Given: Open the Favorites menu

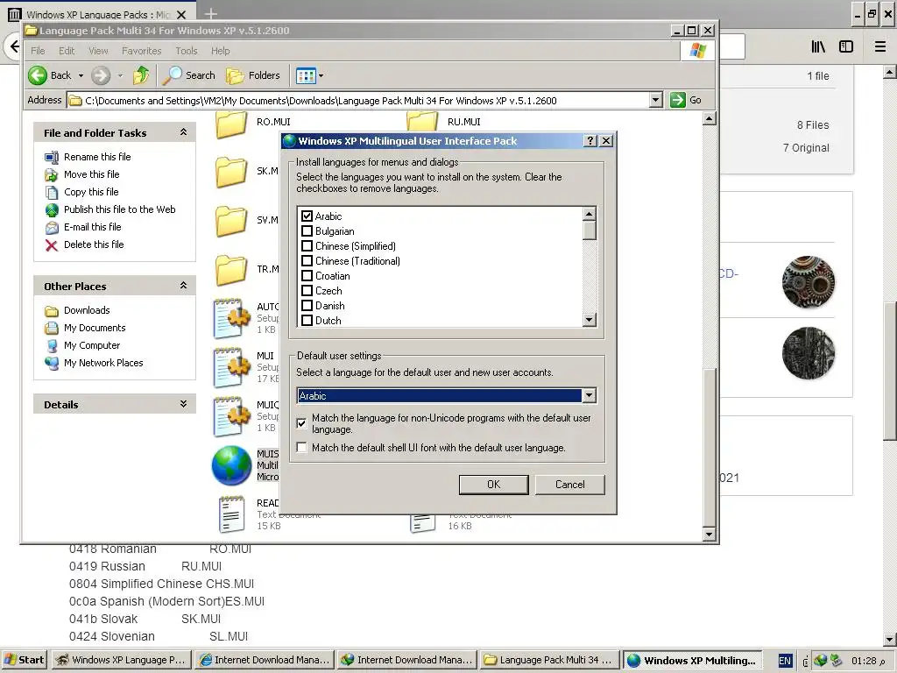Looking at the screenshot, I should 141,51.
